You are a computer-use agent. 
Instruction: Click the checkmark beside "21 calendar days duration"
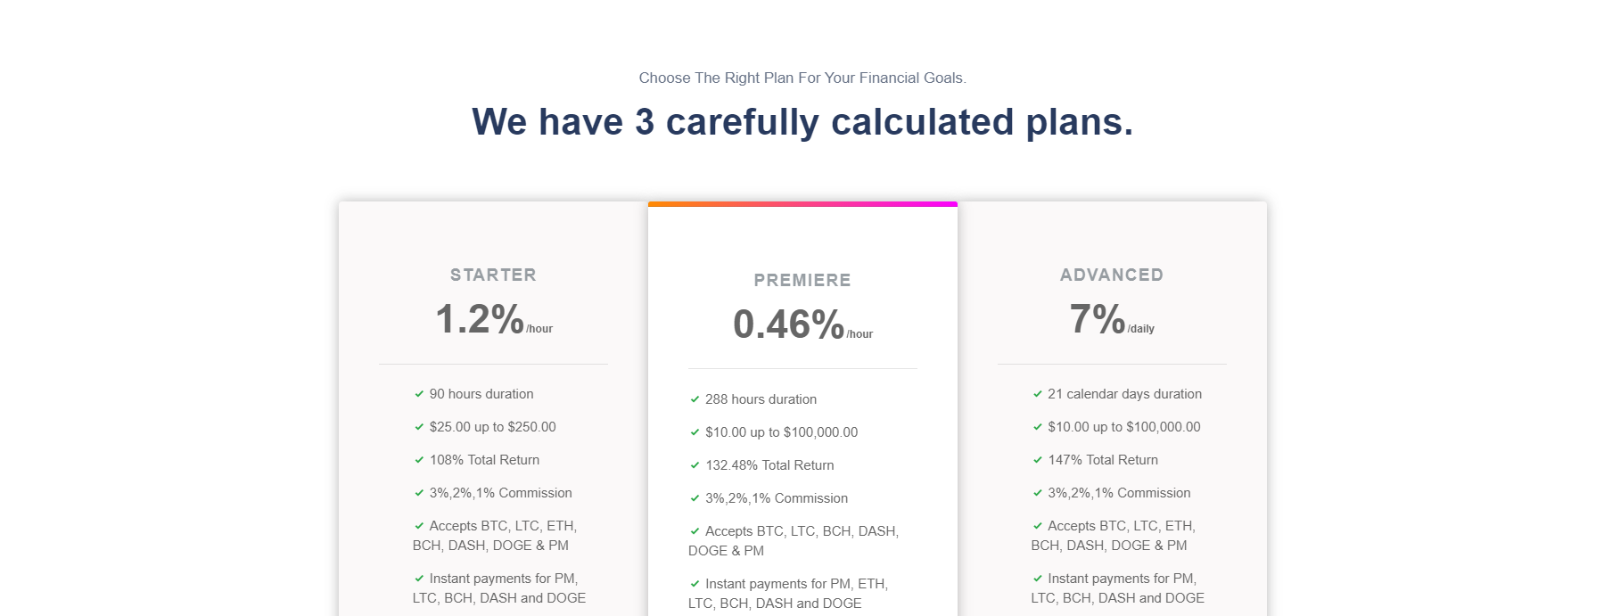[1038, 394]
